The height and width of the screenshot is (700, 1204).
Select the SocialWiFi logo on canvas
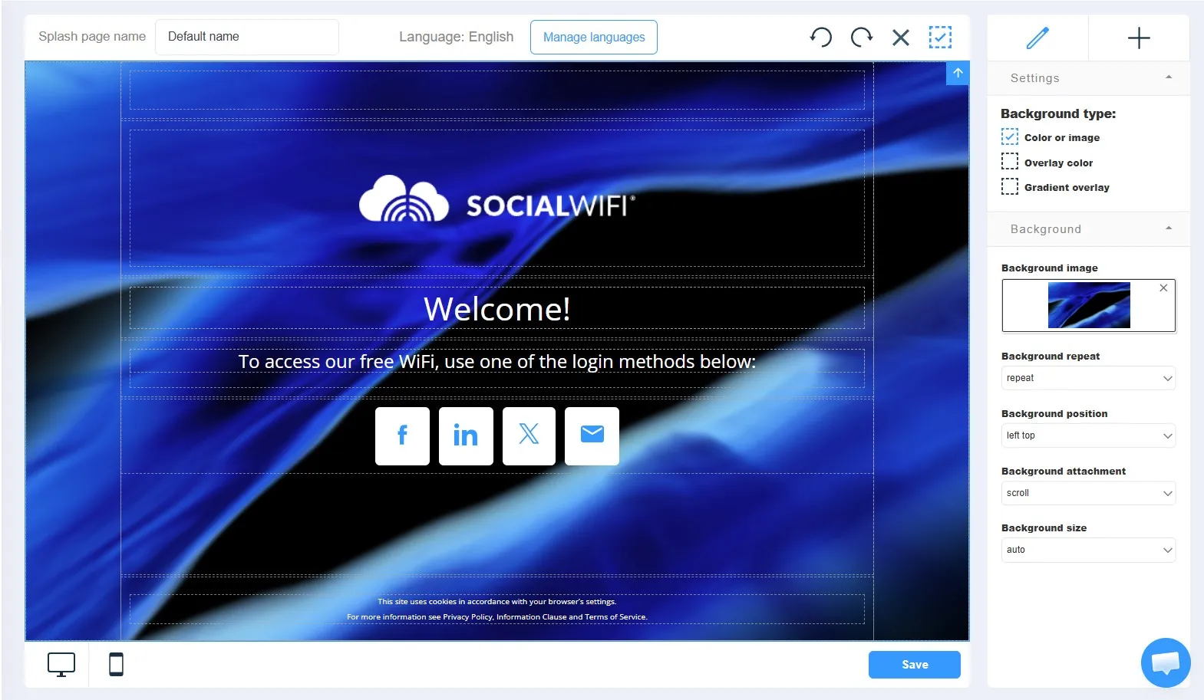point(497,199)
